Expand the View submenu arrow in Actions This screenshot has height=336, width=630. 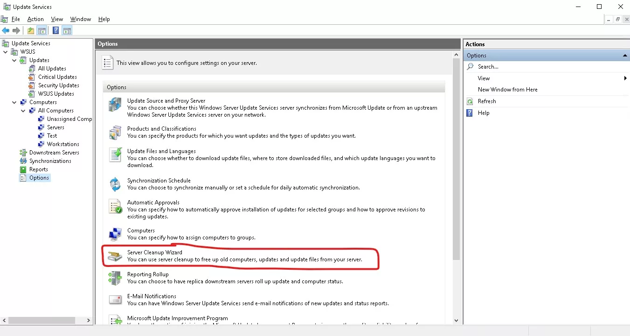click(625, 78)
